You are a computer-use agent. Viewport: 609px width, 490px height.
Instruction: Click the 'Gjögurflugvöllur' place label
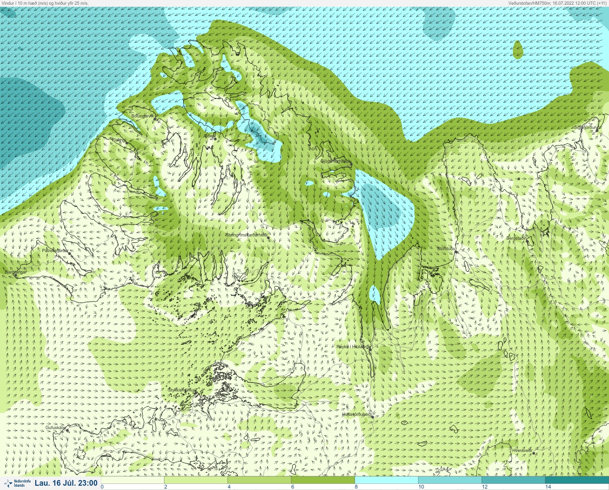[x=335, y=161]
